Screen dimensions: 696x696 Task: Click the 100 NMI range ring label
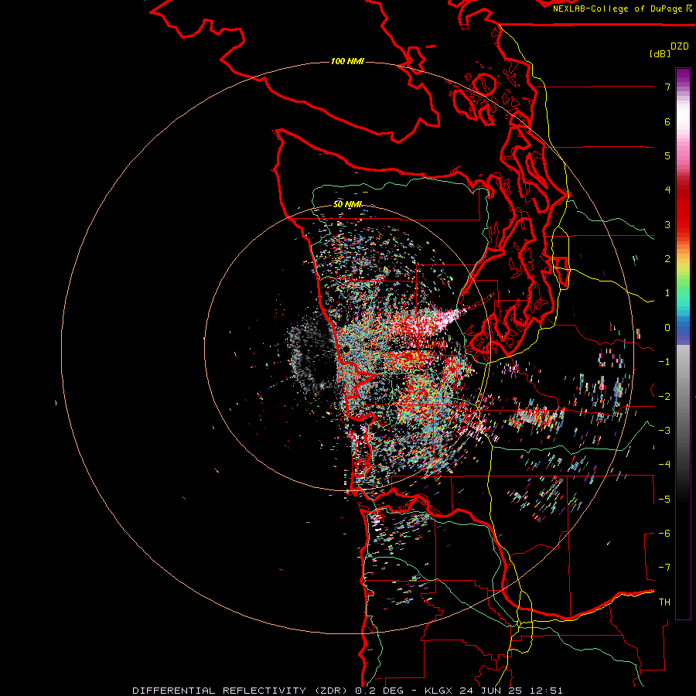347,61
